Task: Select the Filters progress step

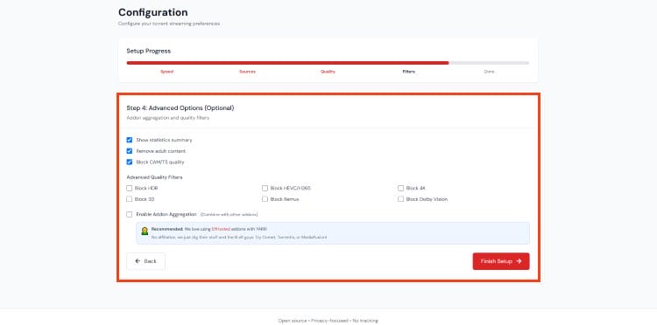Action: click(x=408, y=72)
